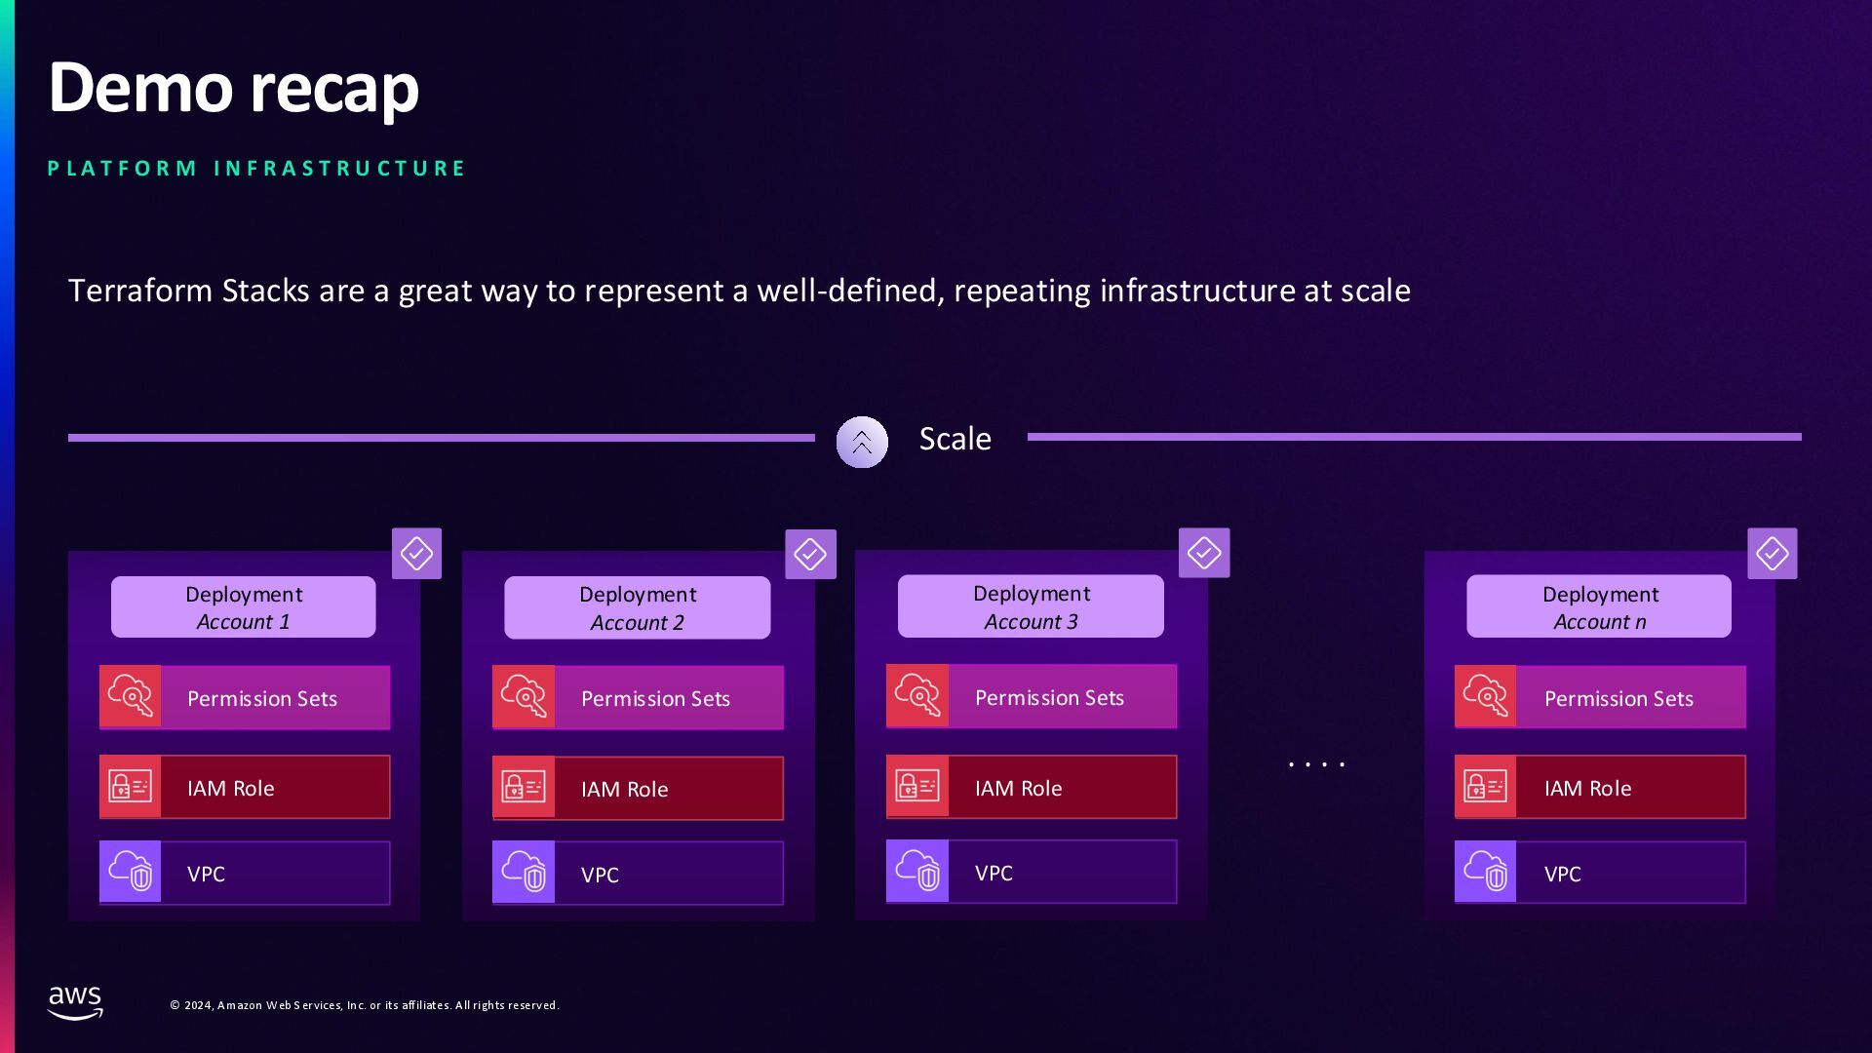Image resolution: width=1872 pixels, height=1053 pixels.
Task: Click the AWS logo
Action: point(75,1002)
